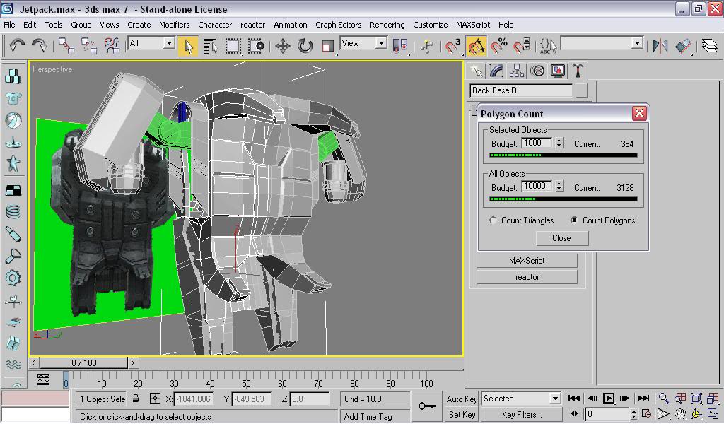Select the Count Polygons radio button
724x424 pixels.
coord(574,220)
